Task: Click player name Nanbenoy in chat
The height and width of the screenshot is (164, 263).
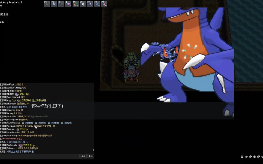Action: (x=12, y=135)
